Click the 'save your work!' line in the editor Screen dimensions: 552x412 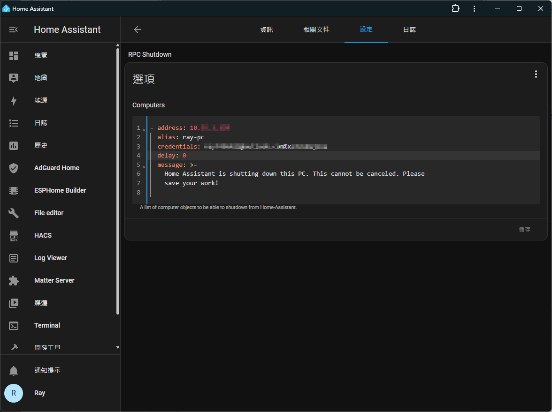[x=191, y=183]
